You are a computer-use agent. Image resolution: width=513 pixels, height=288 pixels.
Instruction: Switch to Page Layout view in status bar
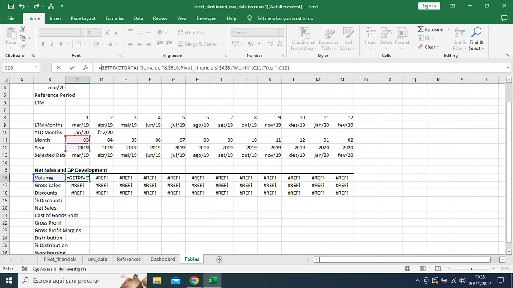click(x=423, y=269)
